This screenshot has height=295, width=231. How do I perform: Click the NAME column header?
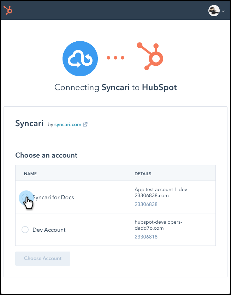click(30, 174)
